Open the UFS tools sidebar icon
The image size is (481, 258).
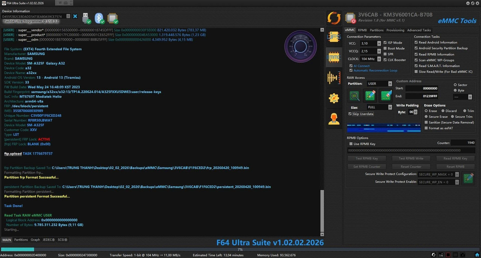334,37
